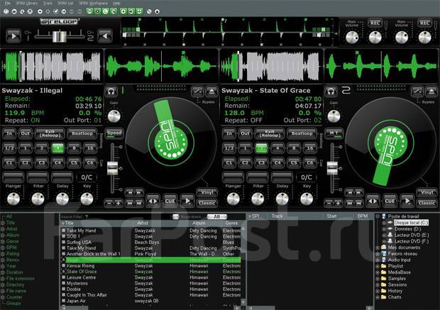Toggle the MT button on State Of Grace deck
The image size is (440, 310).
pyautogui.click(x=334, y=133)
